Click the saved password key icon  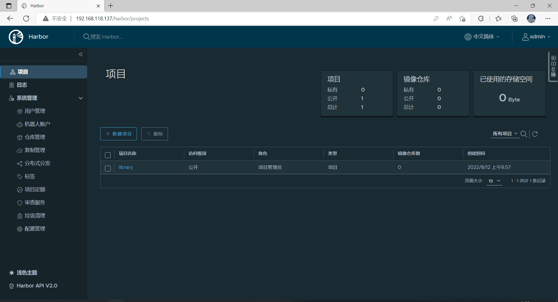coord(436,19)
